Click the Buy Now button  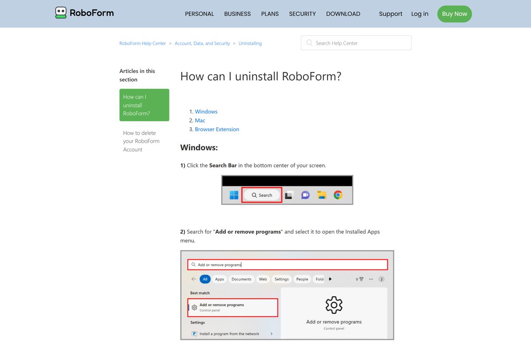(x=454, y=14)
